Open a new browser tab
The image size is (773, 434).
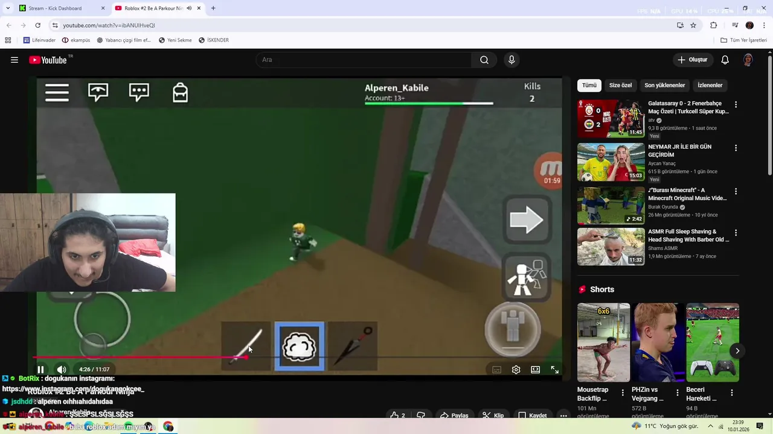213,8
